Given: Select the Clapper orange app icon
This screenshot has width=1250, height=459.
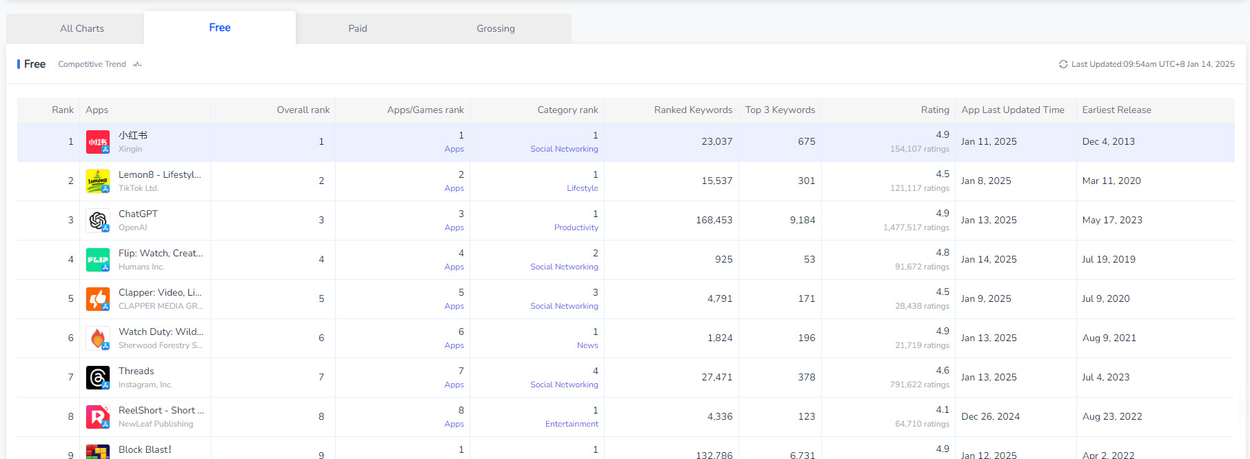Looking at the screenshot, I should (97, 299).
